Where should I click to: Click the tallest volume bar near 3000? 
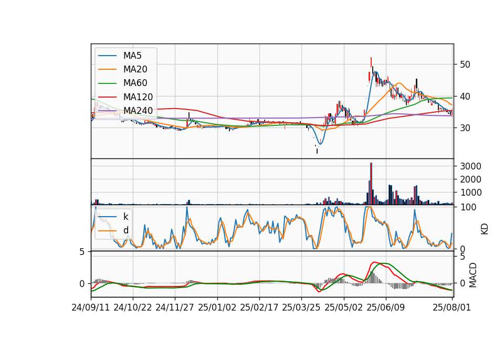coord(371,184)
